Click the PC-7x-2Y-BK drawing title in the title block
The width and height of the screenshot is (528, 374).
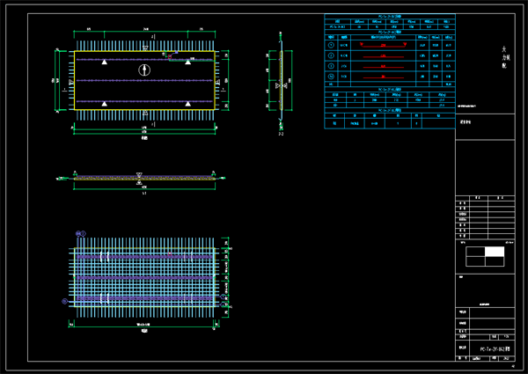[x=495, y=349]
